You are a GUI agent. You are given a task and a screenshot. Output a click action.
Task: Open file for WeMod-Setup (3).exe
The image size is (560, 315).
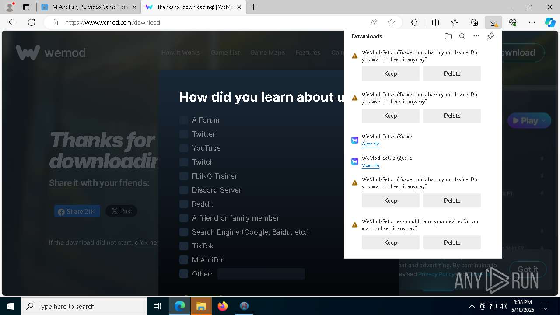tap(371, 144)
